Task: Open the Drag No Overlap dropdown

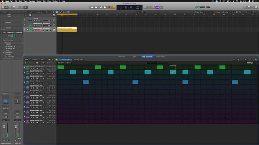Action: point(225,12)
